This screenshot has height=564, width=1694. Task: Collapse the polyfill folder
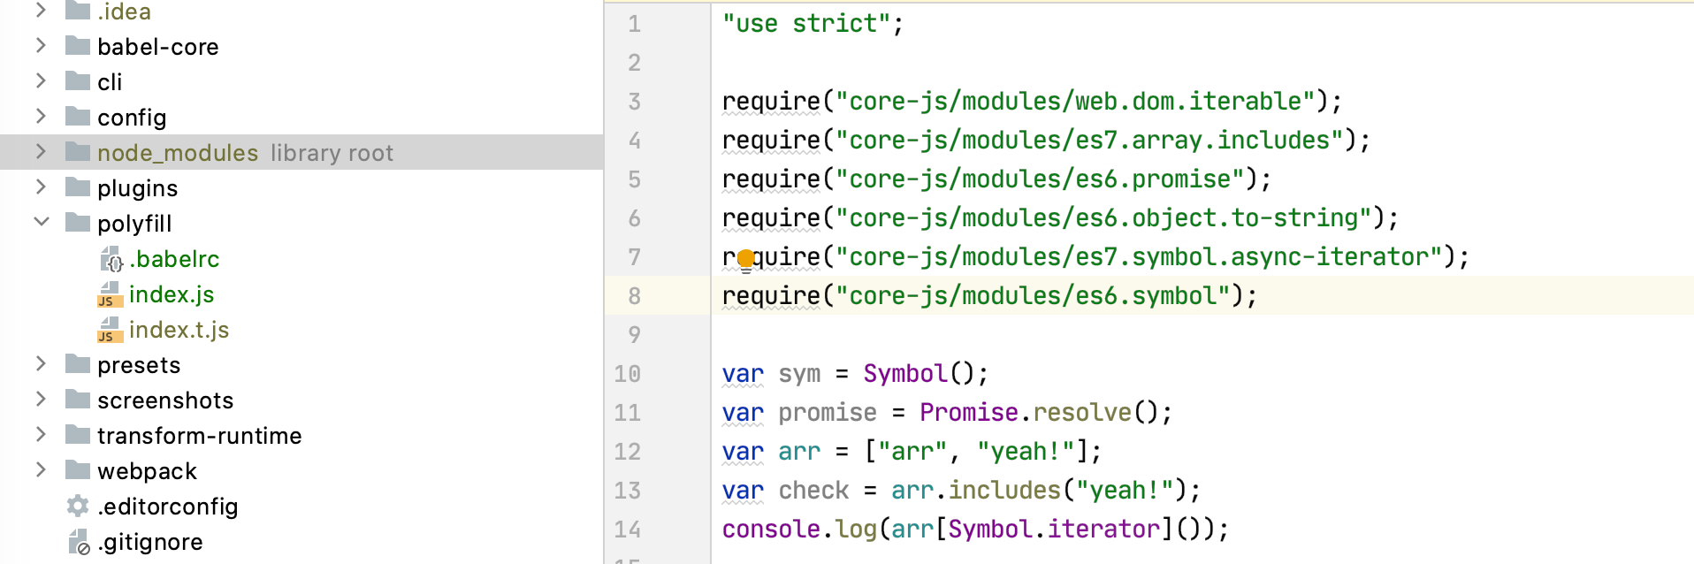(41, 222)
